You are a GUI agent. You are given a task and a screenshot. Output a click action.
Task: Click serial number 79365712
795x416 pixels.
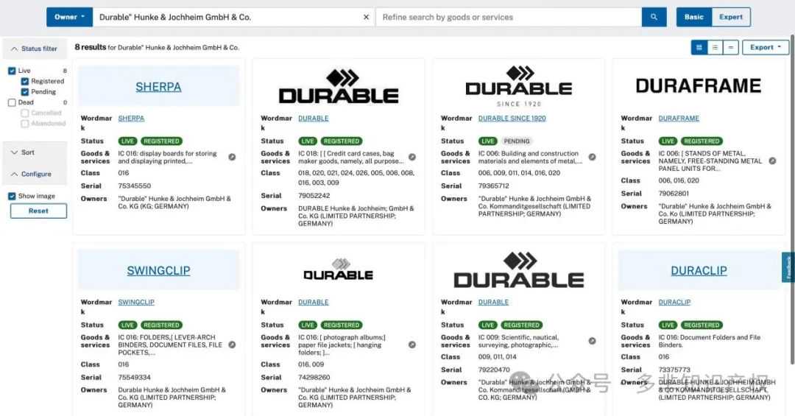click(x=494, y=186)
